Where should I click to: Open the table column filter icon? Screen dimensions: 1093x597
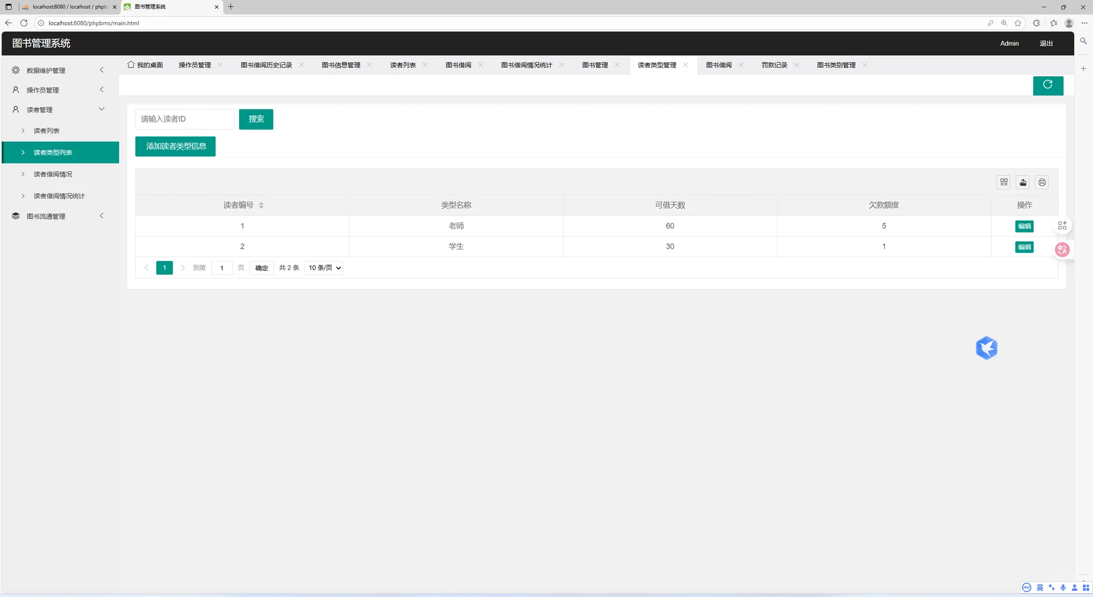1004,182
